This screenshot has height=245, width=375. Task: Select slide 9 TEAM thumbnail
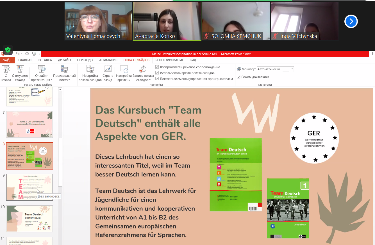(29, 187)
